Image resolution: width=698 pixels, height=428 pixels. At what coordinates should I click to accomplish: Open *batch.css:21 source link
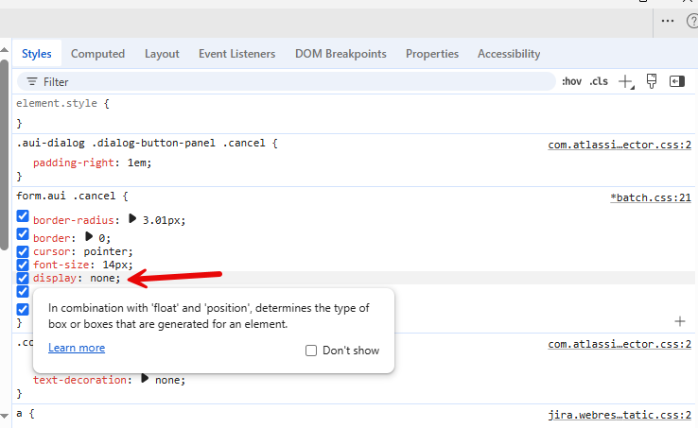(x=651, y=198)
